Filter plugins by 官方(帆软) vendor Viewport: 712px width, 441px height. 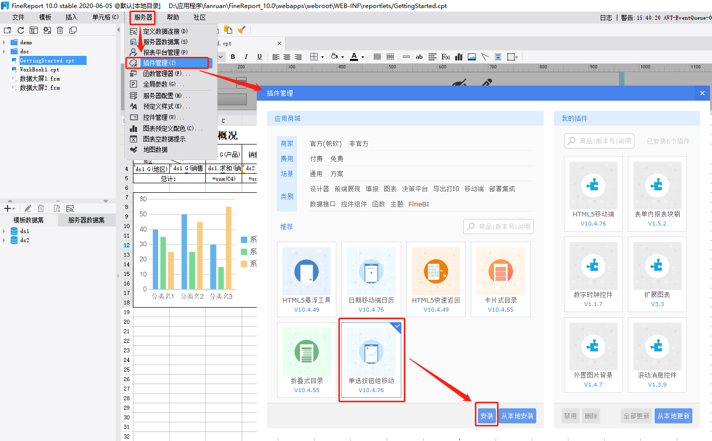point(326,143)
